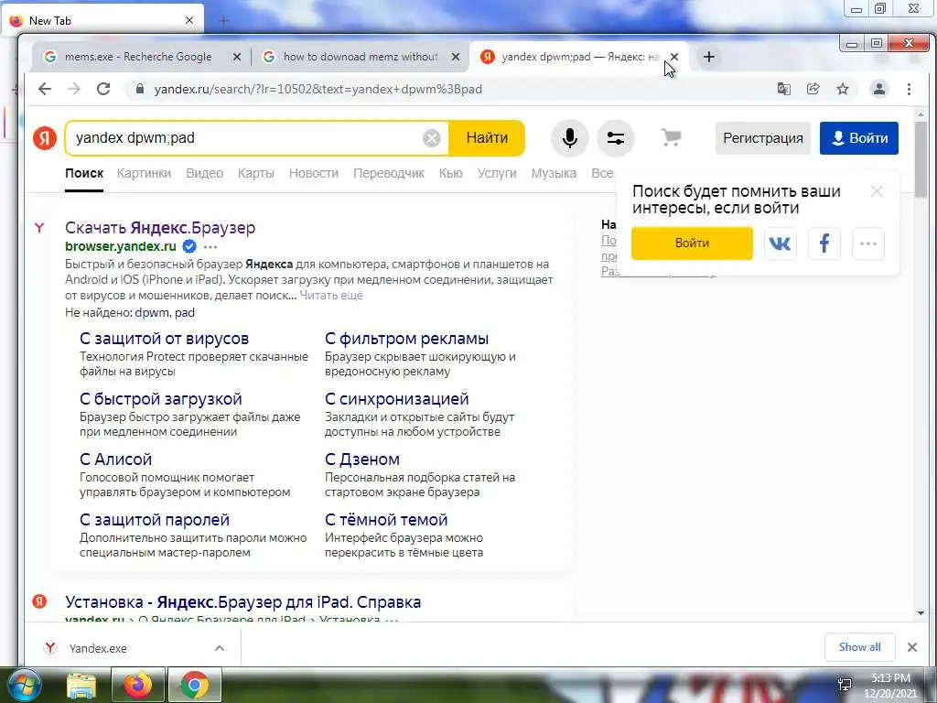Click Chrome taskbar icon

pos(194,685)
